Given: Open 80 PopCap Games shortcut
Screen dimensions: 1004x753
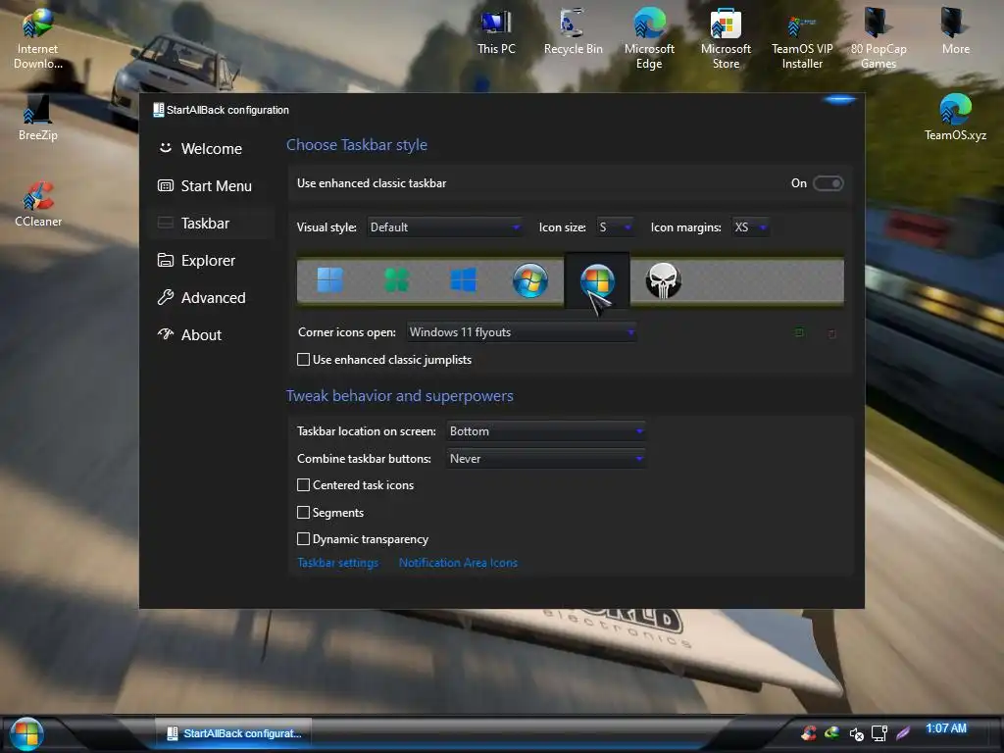Looking at the screenshot, I should 878,38.
